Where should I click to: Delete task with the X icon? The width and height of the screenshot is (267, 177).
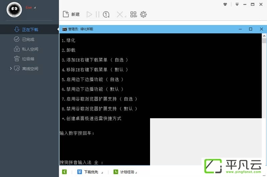(x=120, y=14)
